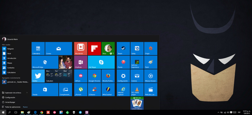Launch the Wunderlist tile

81,49
